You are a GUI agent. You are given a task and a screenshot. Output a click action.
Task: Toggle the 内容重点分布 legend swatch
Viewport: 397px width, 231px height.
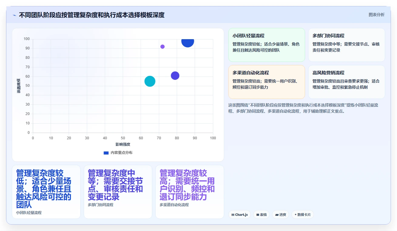coord(106,153)
